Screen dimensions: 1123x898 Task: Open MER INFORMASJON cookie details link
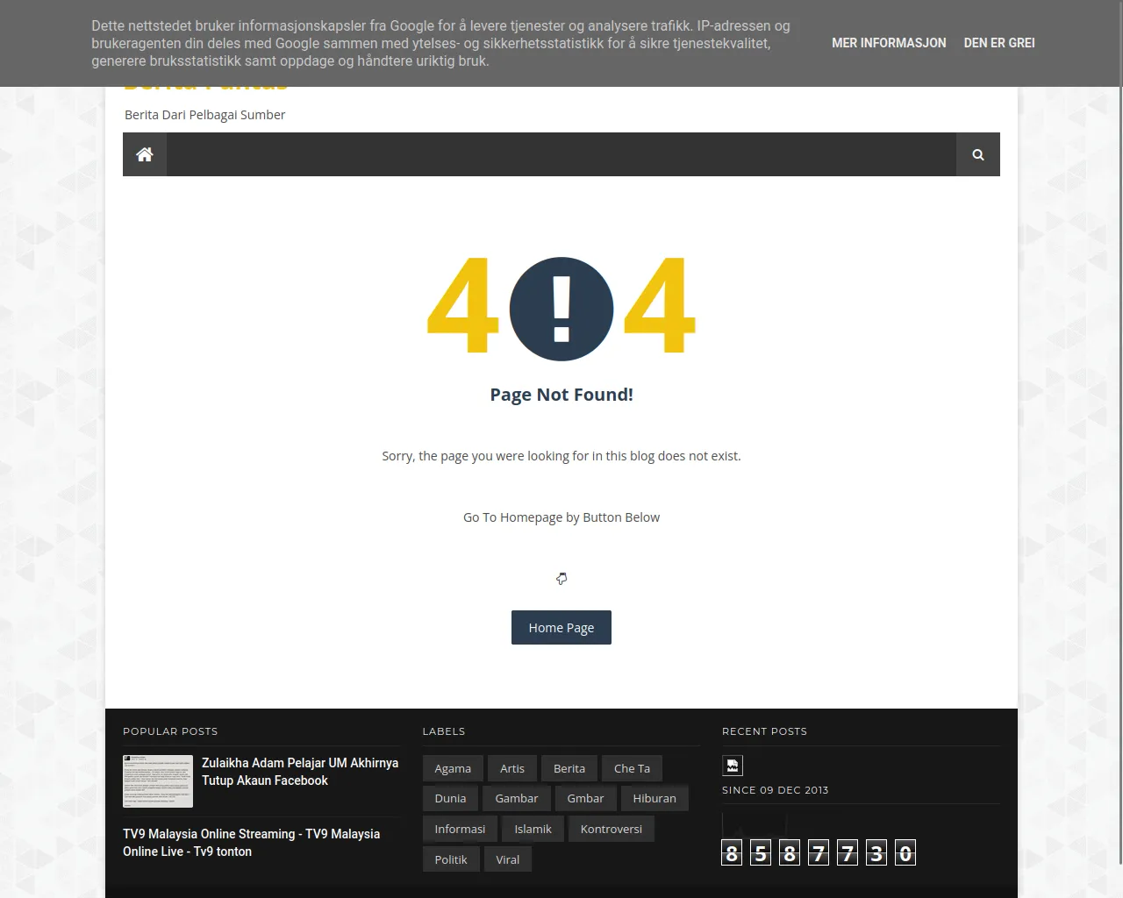point(889,43)
